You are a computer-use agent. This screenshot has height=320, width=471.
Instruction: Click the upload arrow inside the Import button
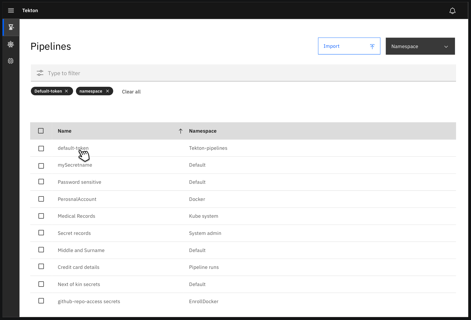(372, 46)
